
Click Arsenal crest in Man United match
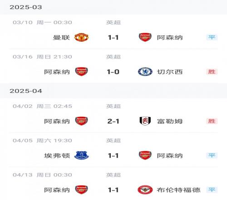coord(145,37)
